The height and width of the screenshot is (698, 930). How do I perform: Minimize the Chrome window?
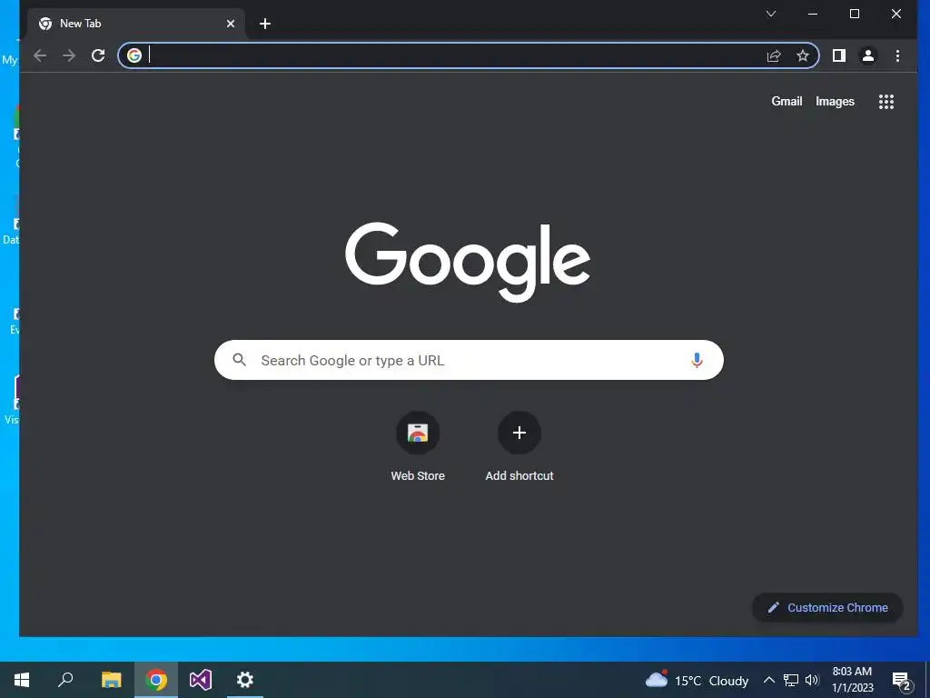click(x=813, y=14)
